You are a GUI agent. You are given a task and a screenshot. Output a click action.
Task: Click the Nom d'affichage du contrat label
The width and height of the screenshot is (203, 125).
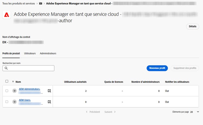click(16, 37)
